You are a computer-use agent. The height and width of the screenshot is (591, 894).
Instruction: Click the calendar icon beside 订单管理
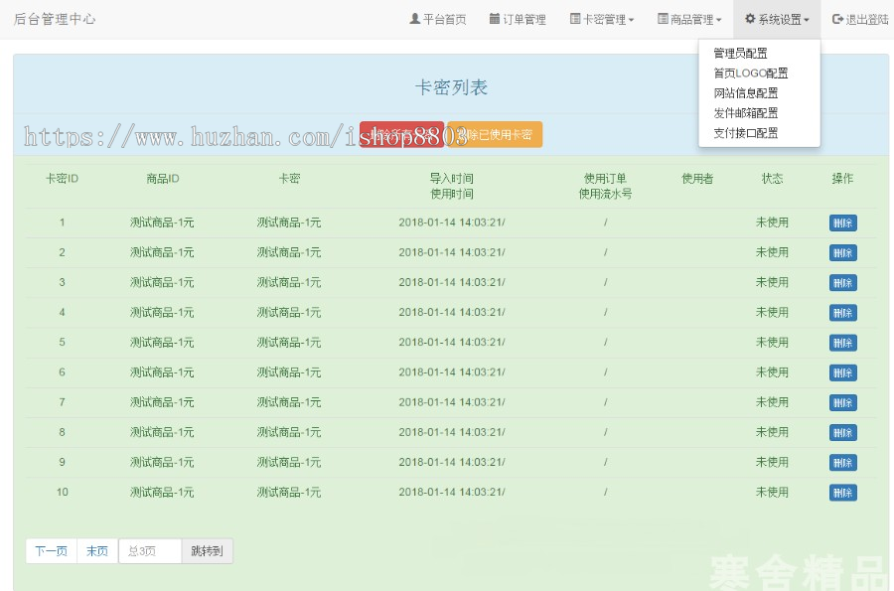495,19
